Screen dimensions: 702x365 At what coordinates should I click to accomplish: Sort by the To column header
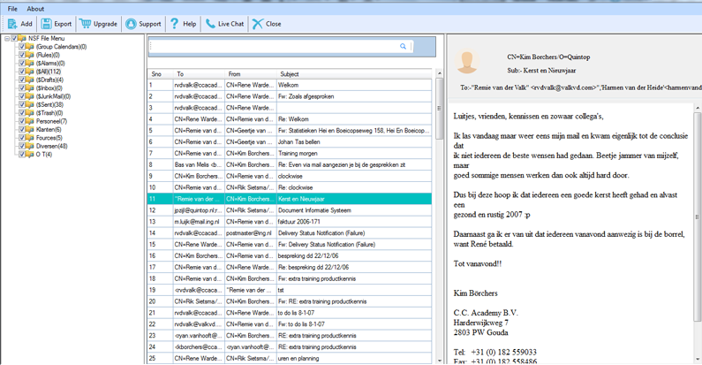tap(199, 74)
